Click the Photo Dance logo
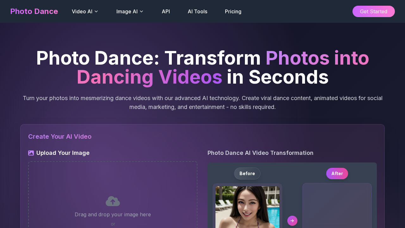 (34, 11)
